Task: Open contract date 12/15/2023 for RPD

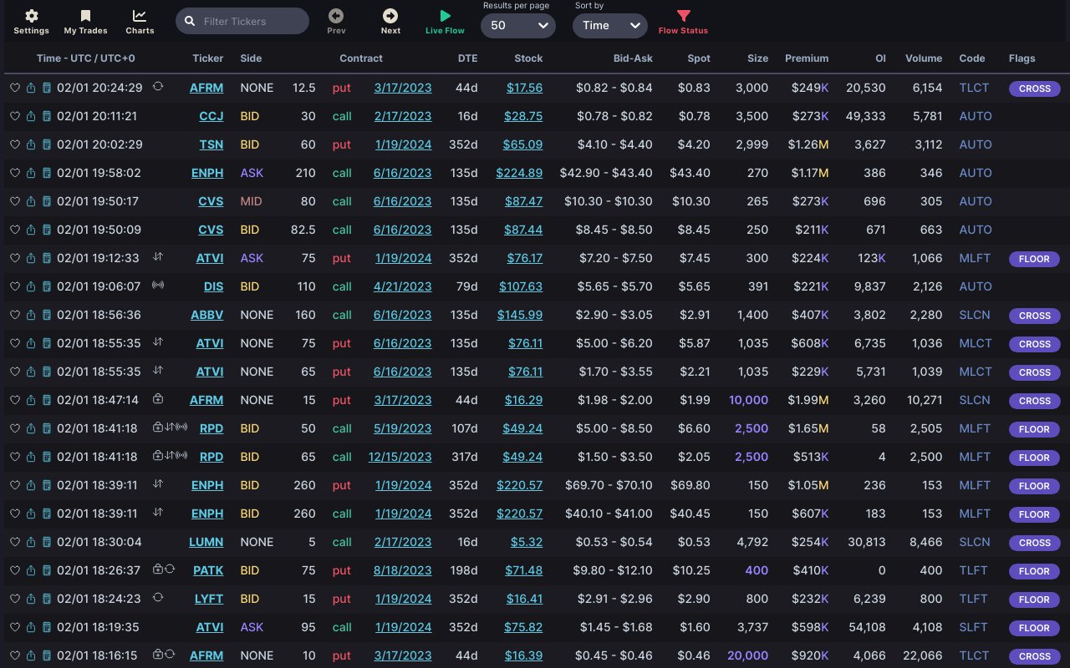Action: [x=400, y=457]
